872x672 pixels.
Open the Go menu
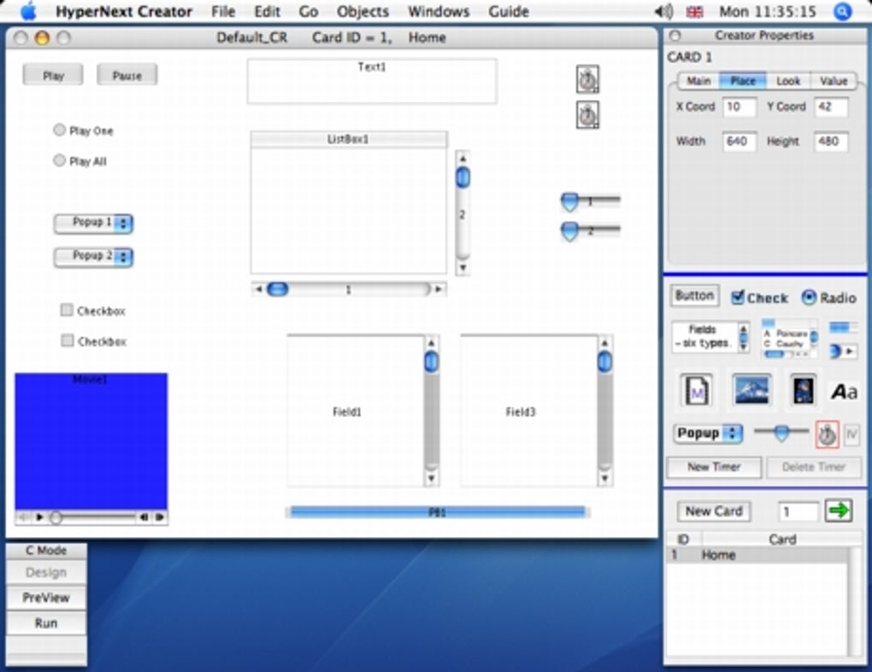pyautogui.click(x=309, y=12)
